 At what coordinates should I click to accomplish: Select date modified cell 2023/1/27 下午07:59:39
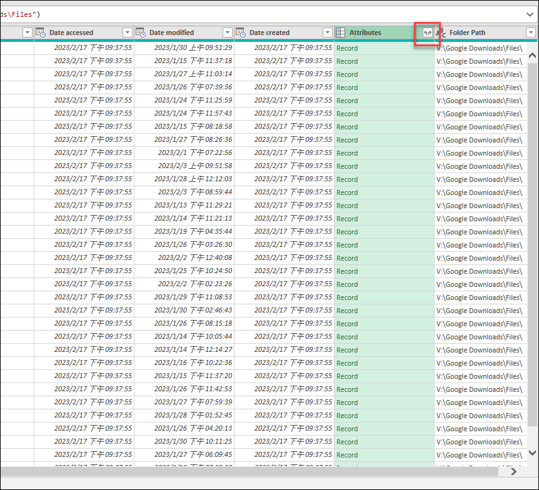[184, 402]
